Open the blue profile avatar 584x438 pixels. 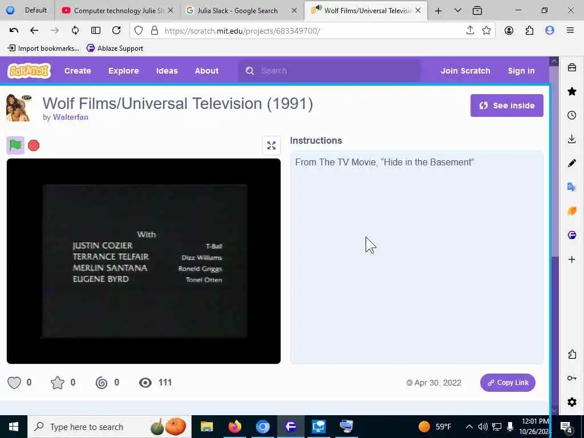pyautogui.click(x=550, y=31)
